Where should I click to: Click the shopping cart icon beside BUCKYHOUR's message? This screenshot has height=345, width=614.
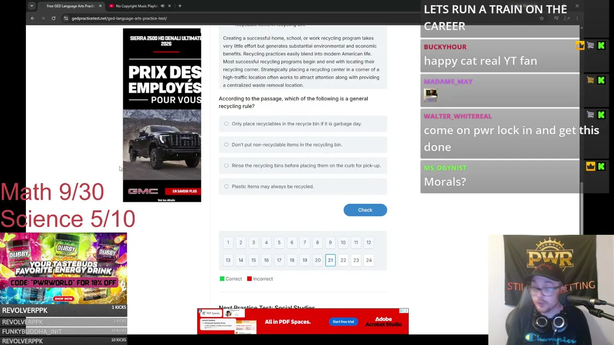click(590, 46)
